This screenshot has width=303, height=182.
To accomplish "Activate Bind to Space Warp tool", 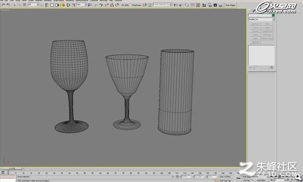I will 24,5.
